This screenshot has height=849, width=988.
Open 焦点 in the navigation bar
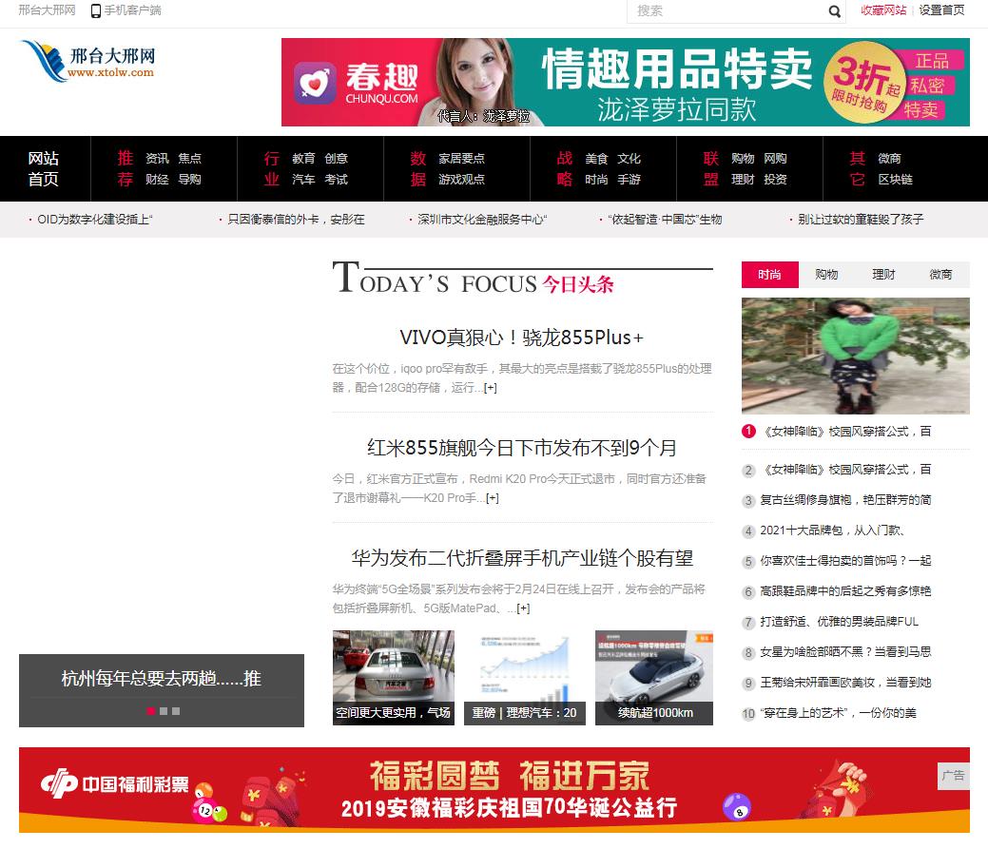click(189, 159)
